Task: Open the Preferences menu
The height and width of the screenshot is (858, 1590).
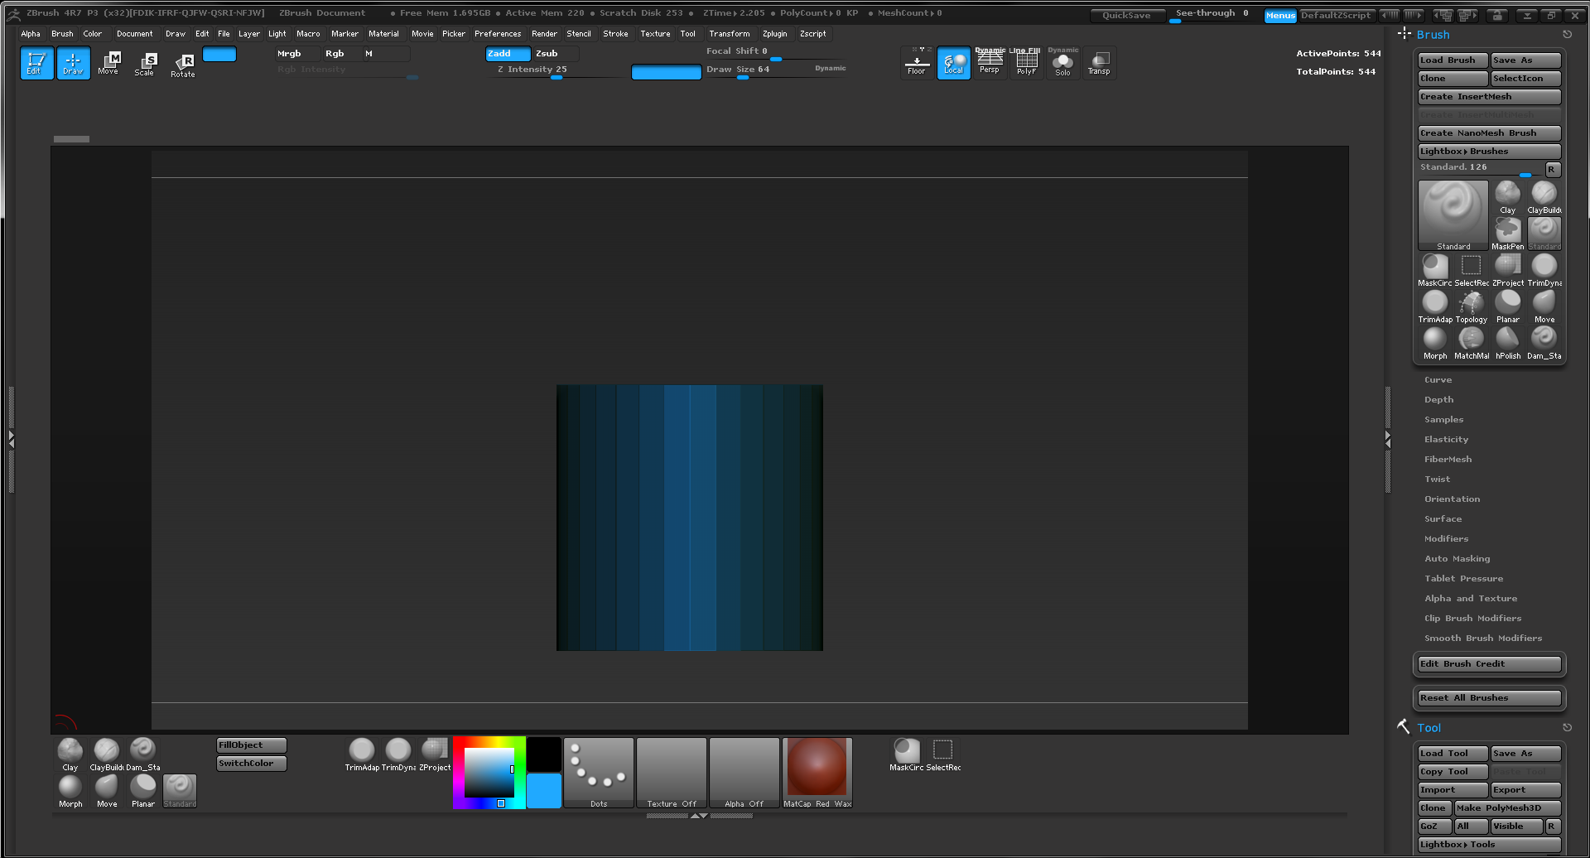Action: [498, 34]
